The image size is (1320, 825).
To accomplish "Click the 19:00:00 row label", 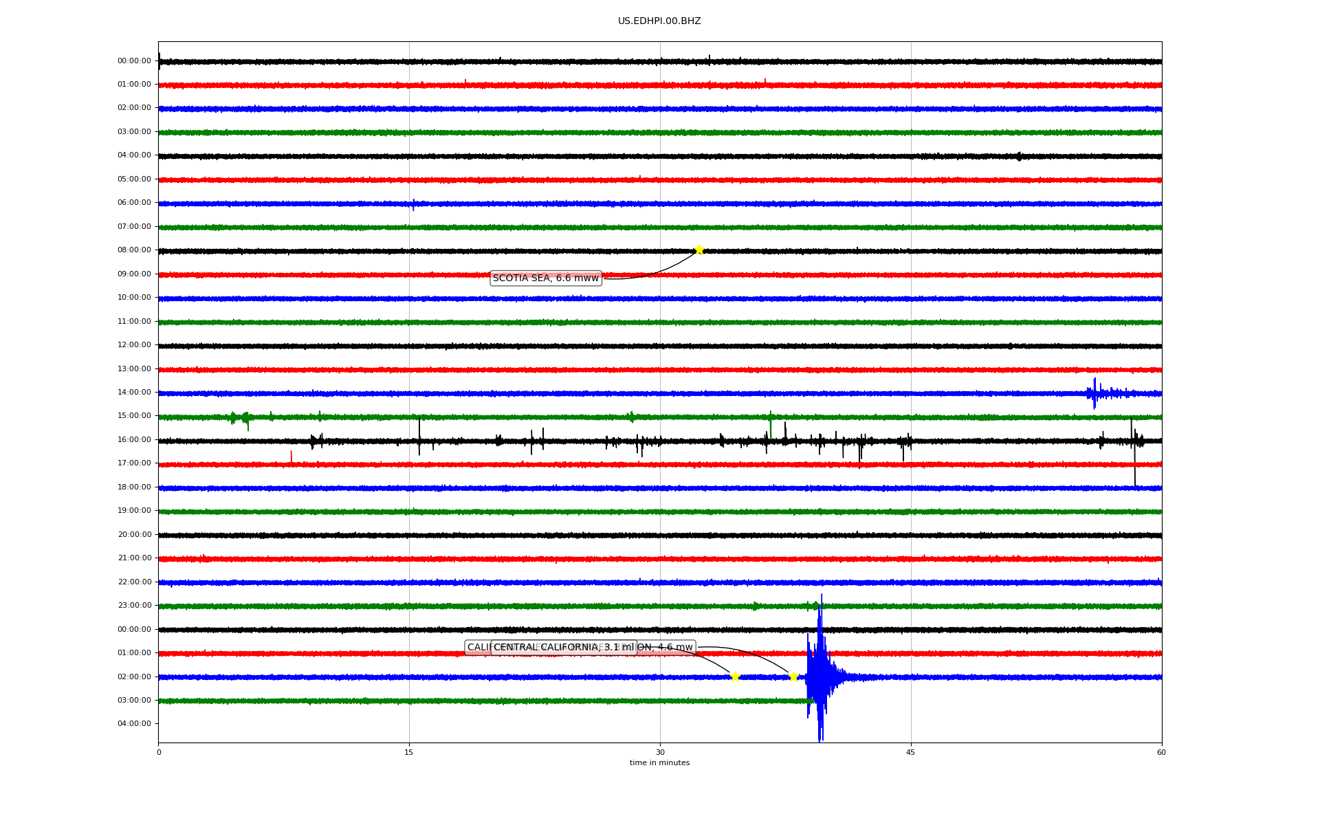I will pyautogui.click(x=134, y=511).
